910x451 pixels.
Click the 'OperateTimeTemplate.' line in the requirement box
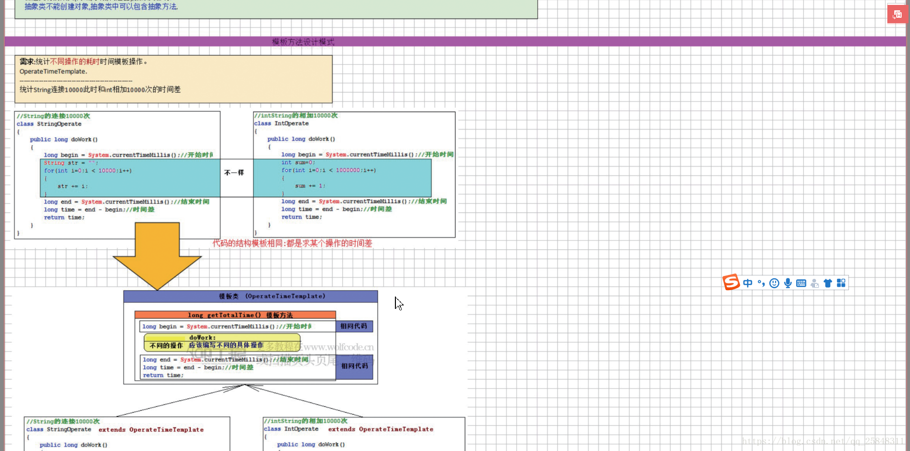coord(53,71)
